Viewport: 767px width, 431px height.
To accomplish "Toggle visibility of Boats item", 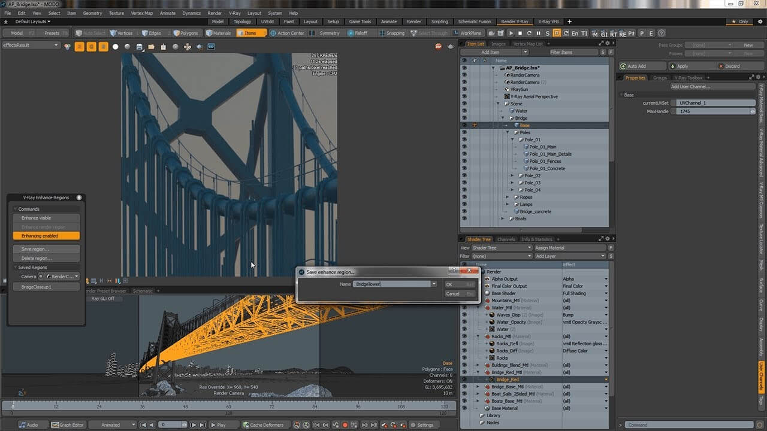I will coord(464,218).
